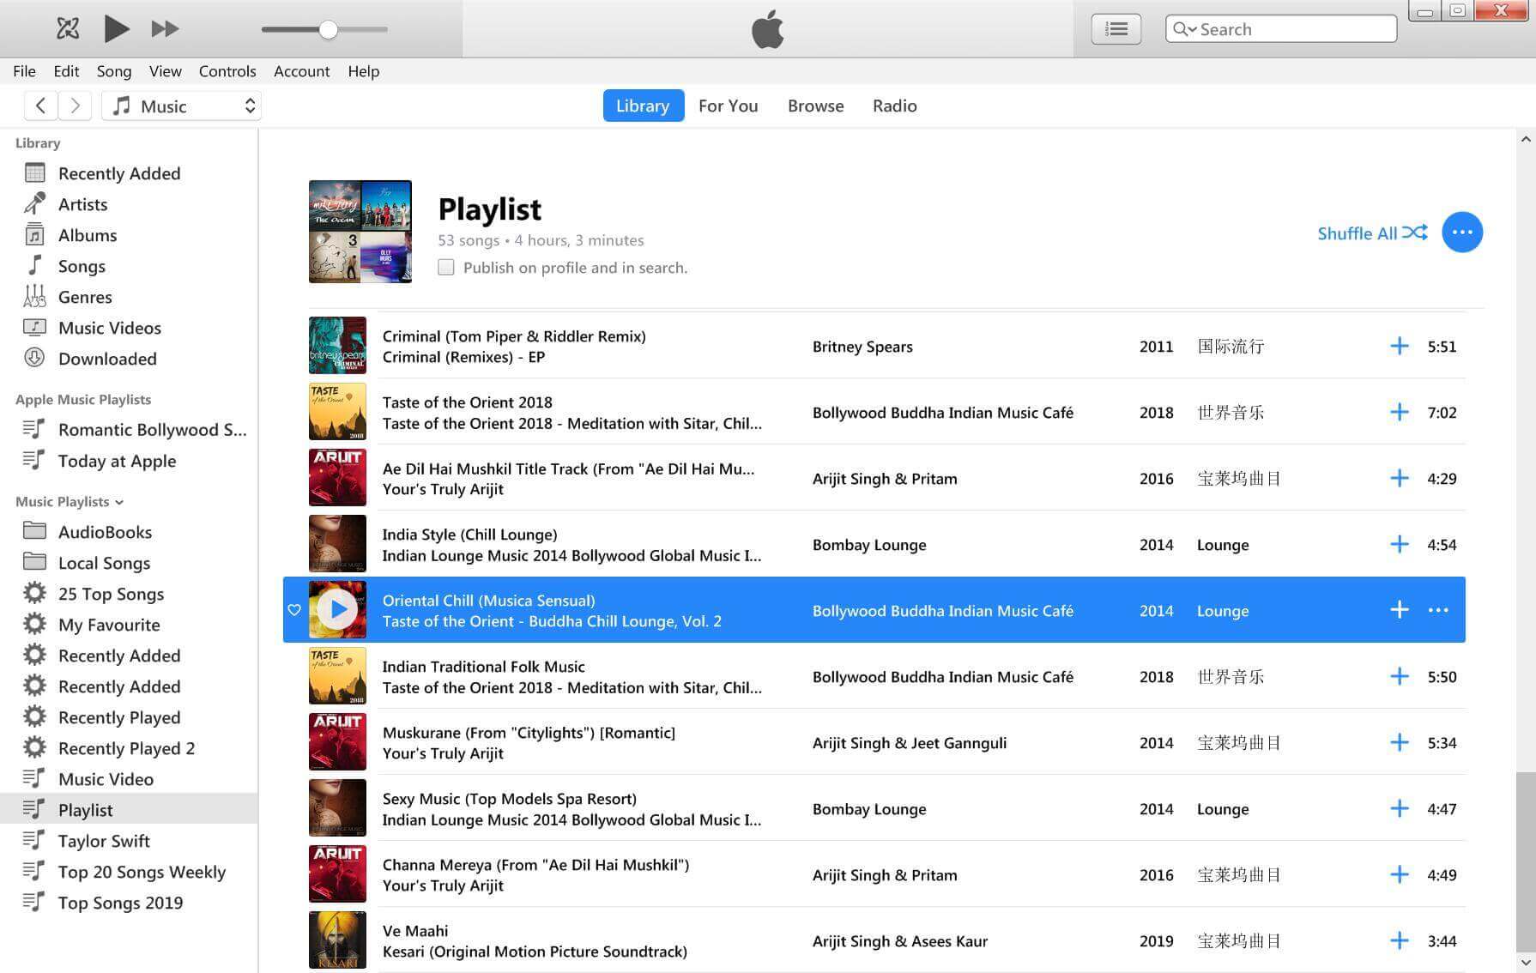Add Muskurane with plus icon

pos(1399,742)
